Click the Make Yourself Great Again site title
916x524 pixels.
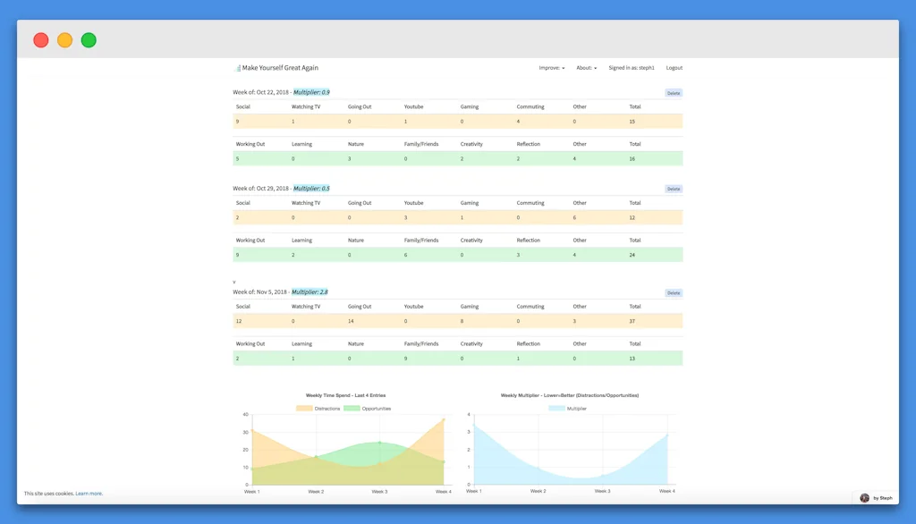coord(280,68)
